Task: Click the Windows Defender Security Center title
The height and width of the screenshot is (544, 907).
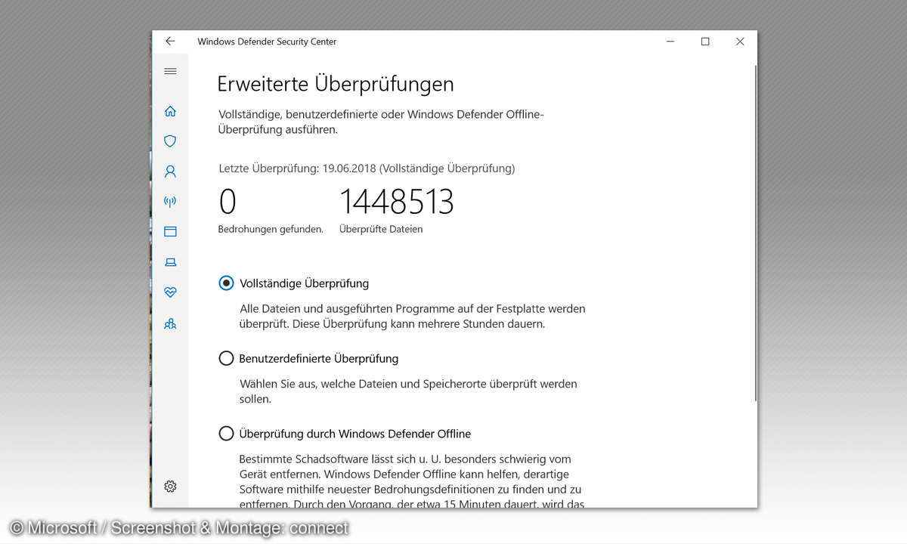Action: (x=267, y=42)
